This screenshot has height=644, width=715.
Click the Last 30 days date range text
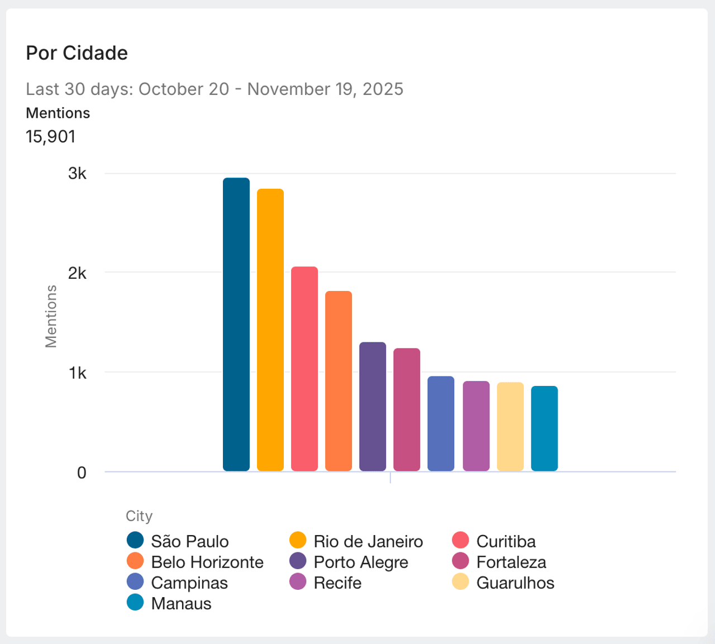click(214, 89)
